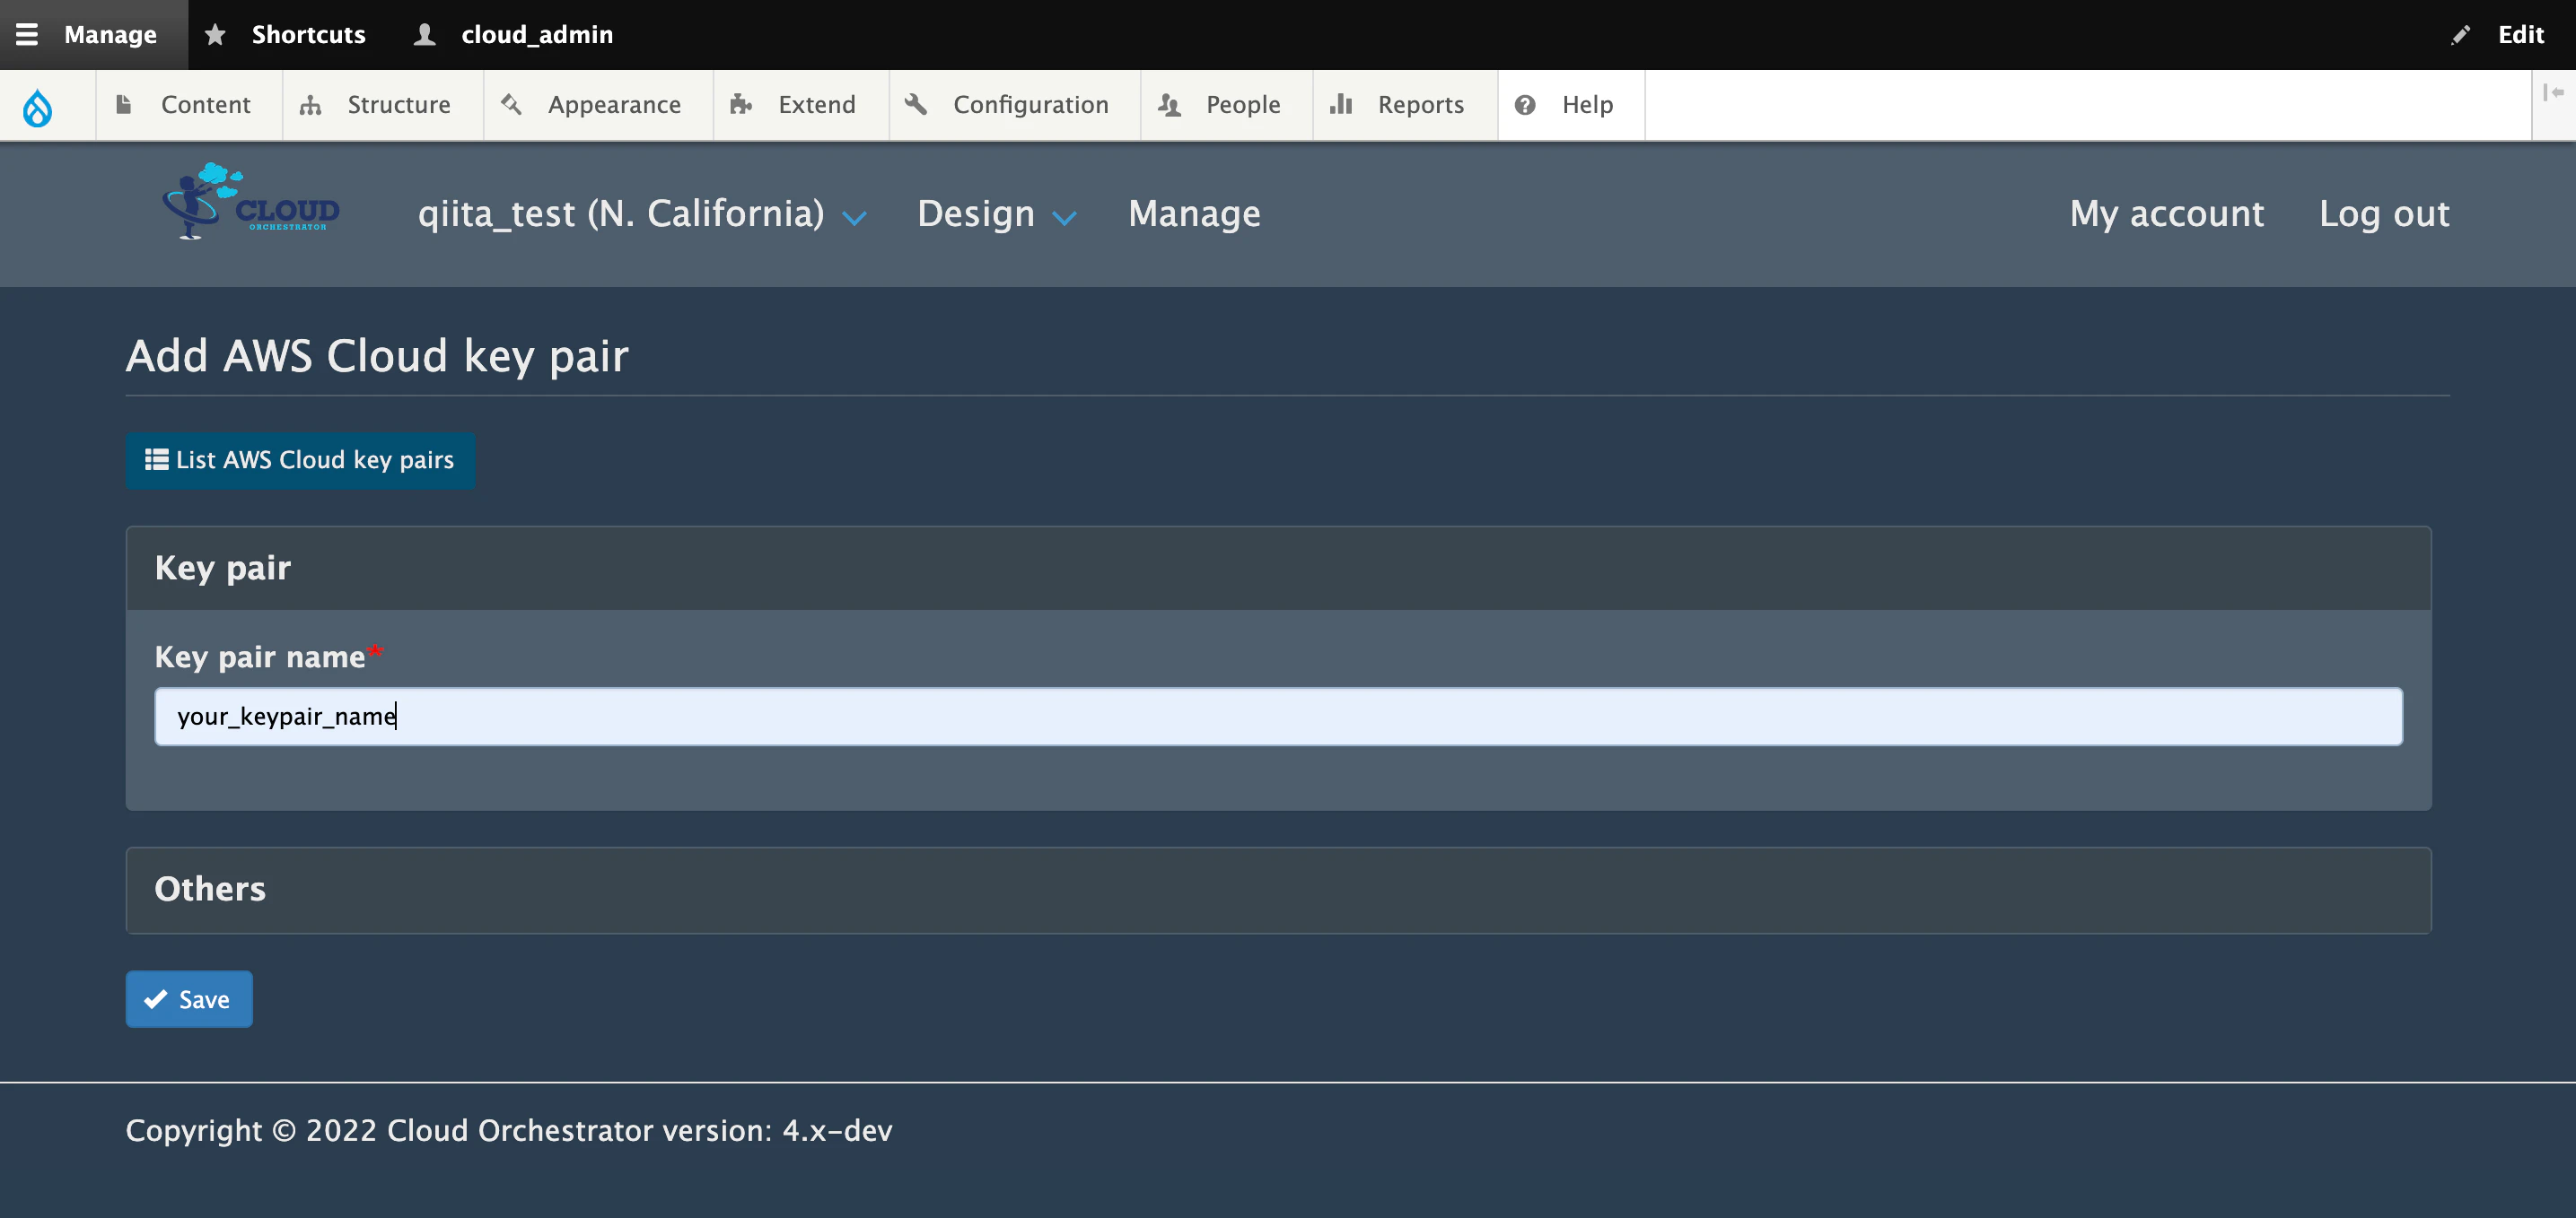Toggle the Manage hamburger menu
Image resolution: width=2576 pixels, height=1218 pixels.
[x=93, y=34]
